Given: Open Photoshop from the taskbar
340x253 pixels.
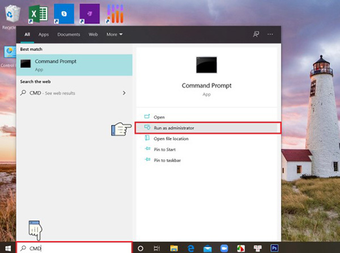Looking at the screenshot, I should pyautogui.click(x=275, y=248).
